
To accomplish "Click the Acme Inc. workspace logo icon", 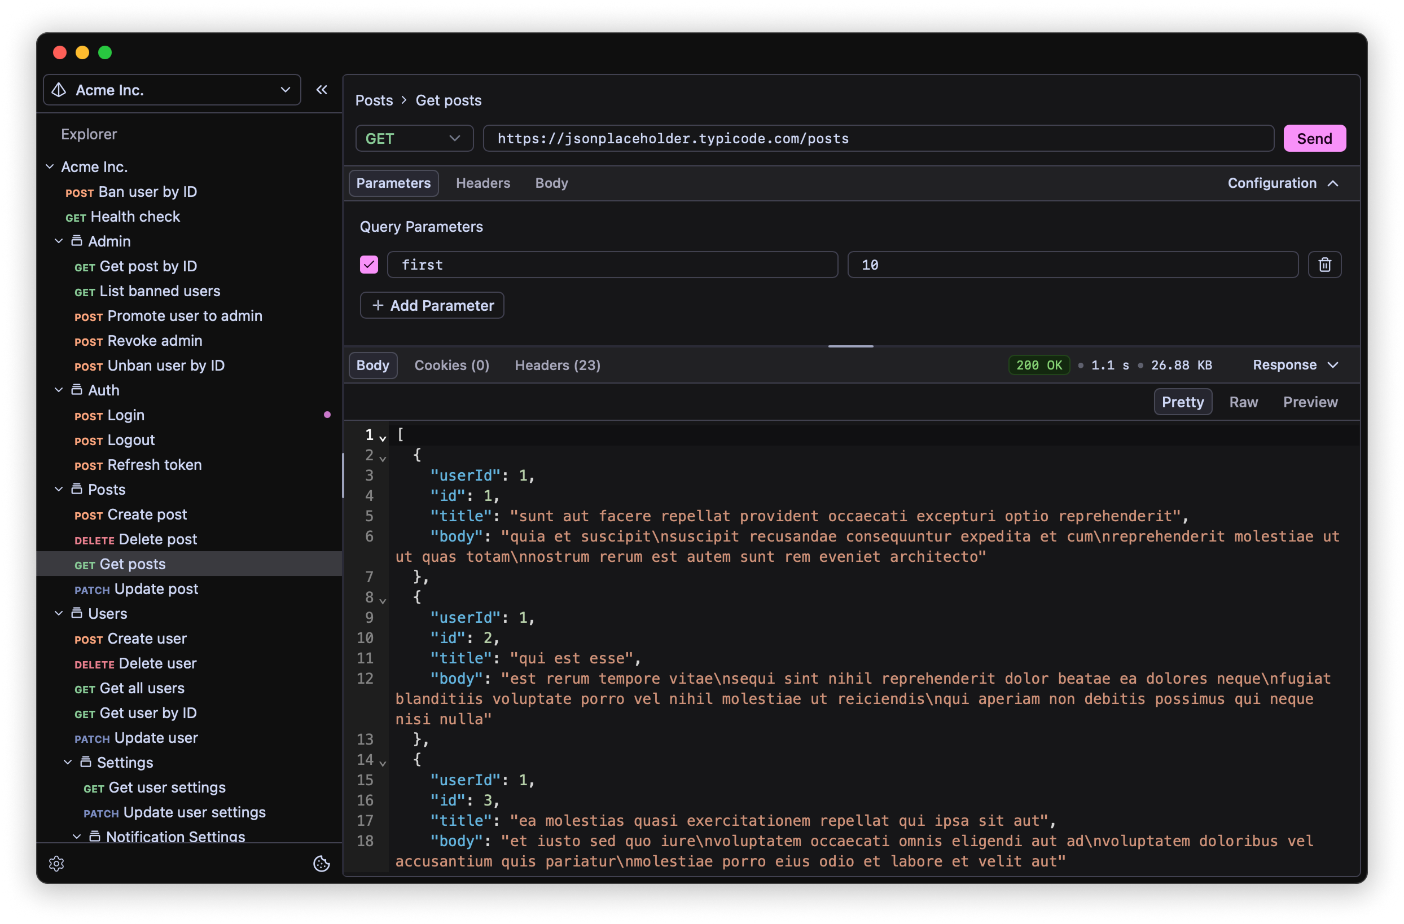I will click(59, 90).
